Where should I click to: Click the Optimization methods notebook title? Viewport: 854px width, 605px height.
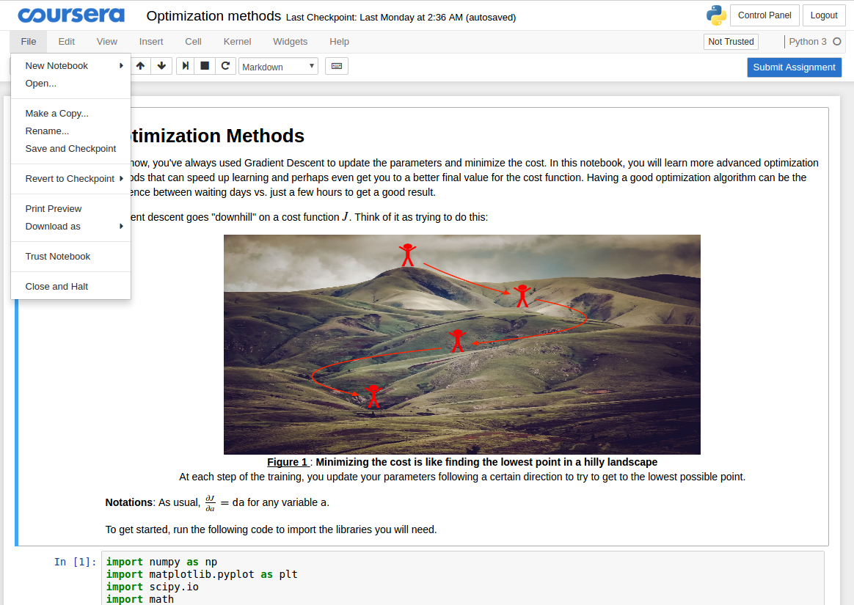pyautogui.click(x=213, y=16)
